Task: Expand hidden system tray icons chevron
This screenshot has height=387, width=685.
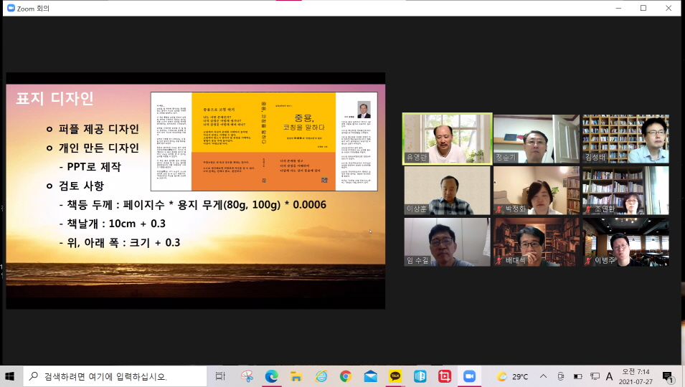Action: pyautogui.click(x=543, y=376)
